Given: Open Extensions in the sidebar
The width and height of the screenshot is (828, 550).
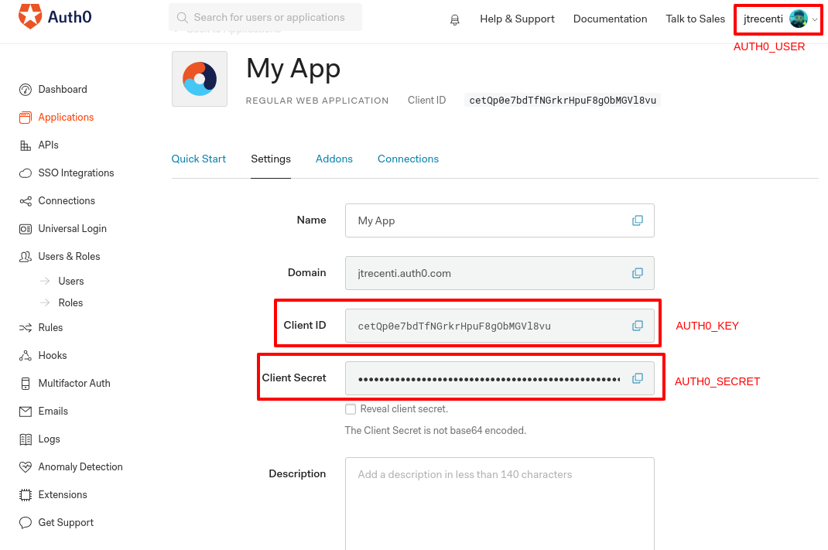Looking at the screenshot, I should [x=63, y=494].
